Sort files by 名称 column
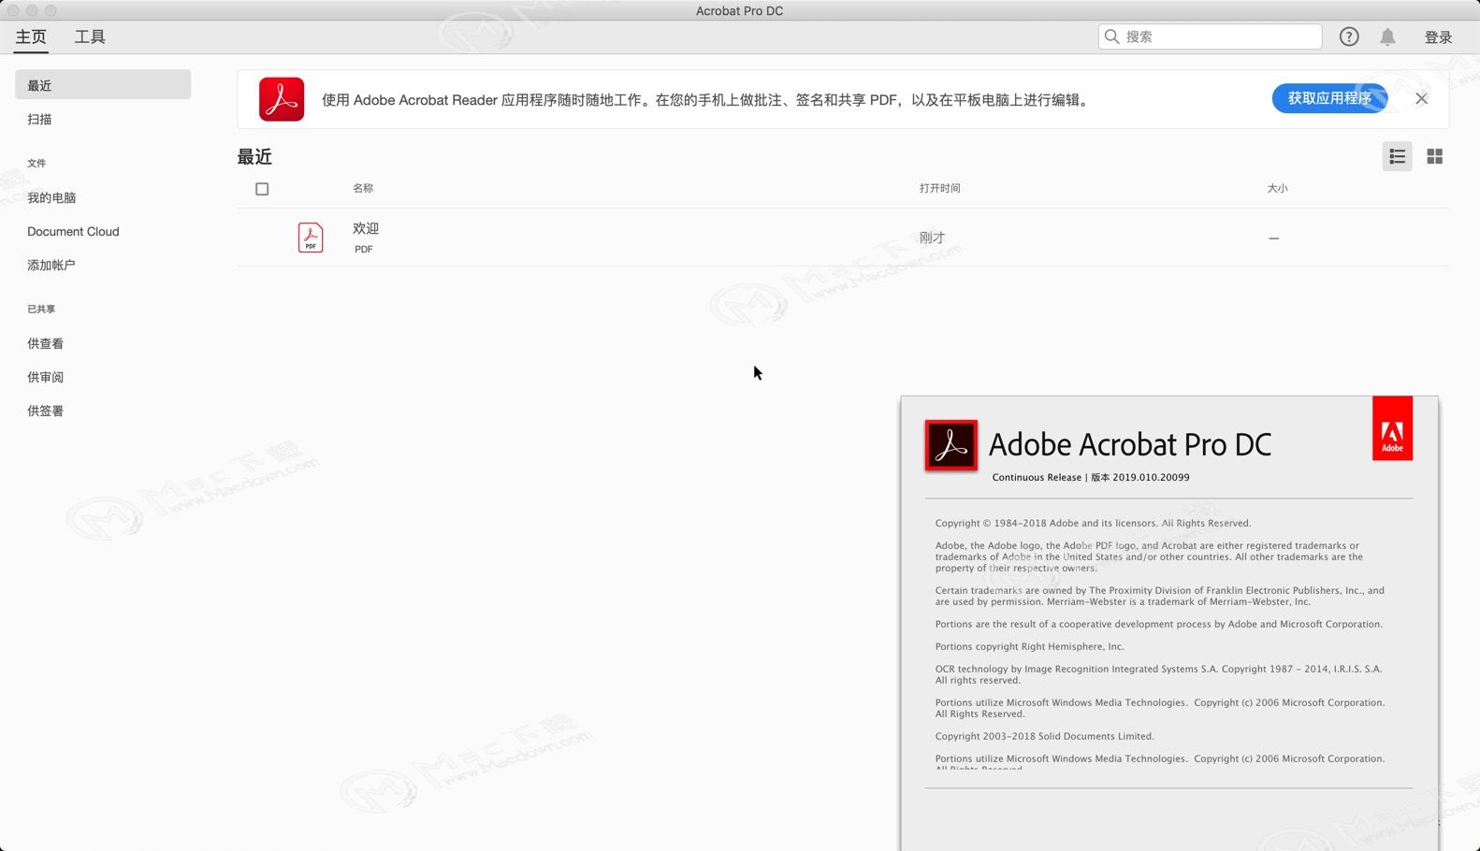This screenshot has height=851, width=1480. [363, 188]
